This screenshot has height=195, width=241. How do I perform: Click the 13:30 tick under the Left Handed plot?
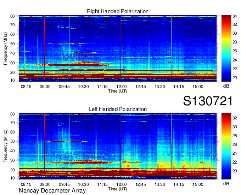(160, 184)
